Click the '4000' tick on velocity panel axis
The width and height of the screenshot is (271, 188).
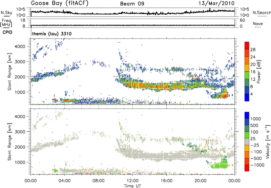[20, 116]
